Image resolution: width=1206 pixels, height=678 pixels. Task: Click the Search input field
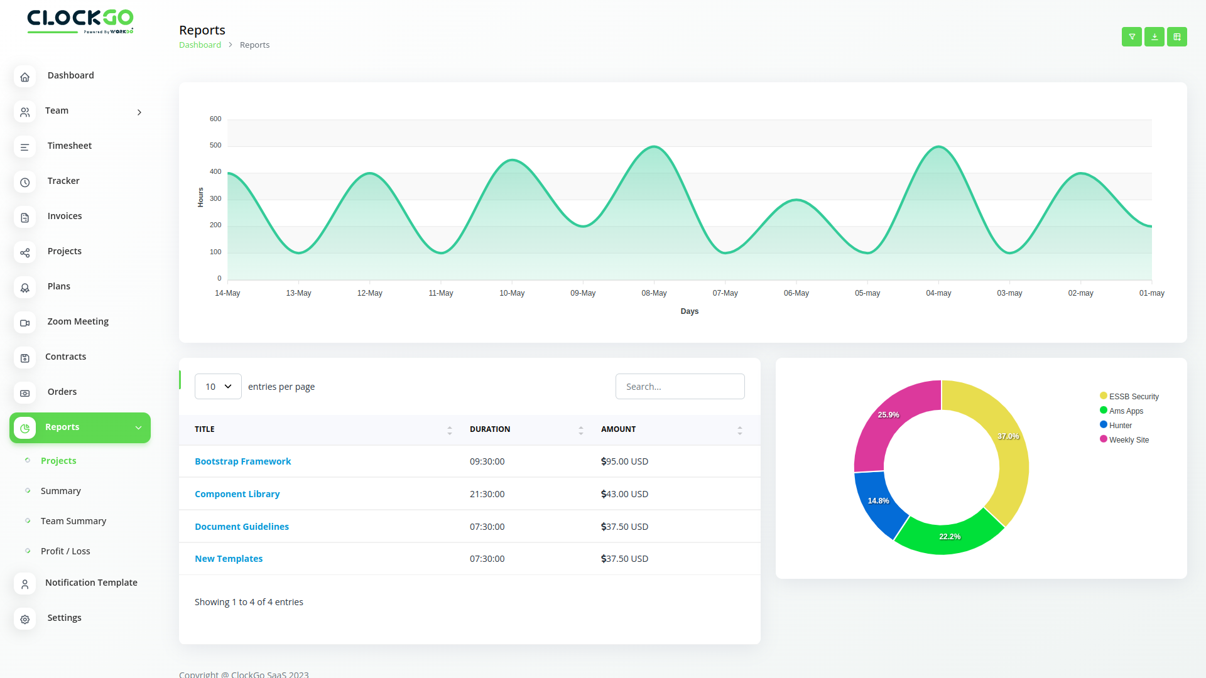point(680,387)
